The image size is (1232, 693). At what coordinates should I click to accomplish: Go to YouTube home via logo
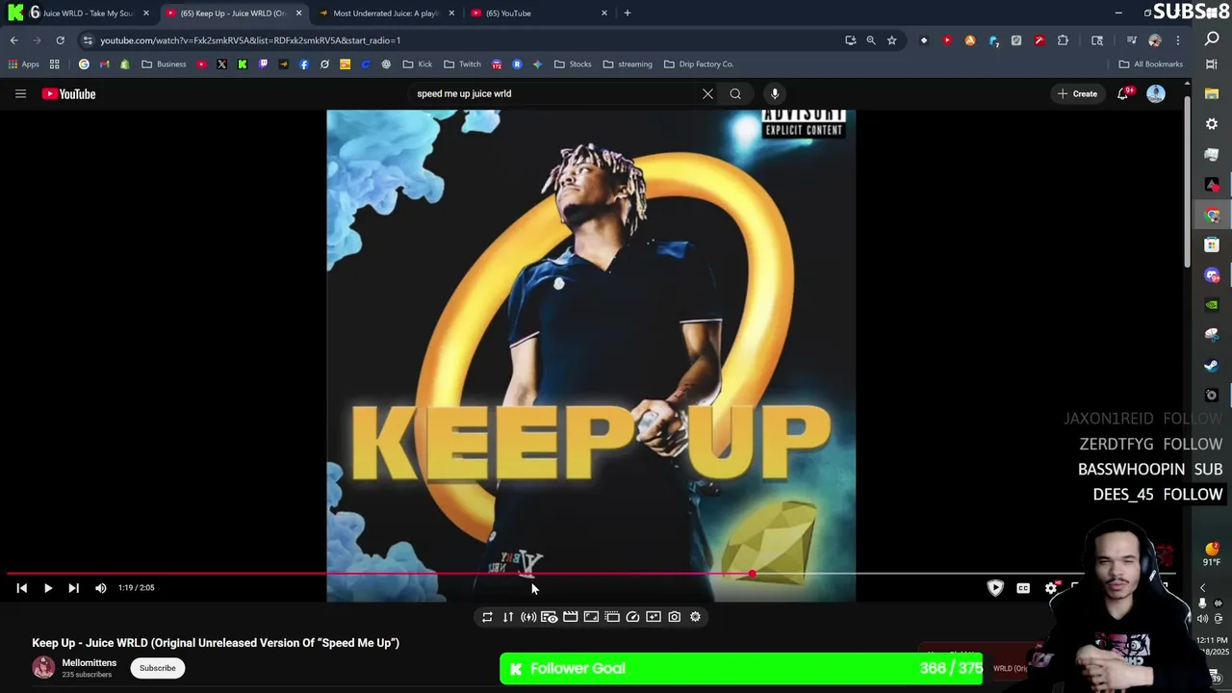pos(68,93)
